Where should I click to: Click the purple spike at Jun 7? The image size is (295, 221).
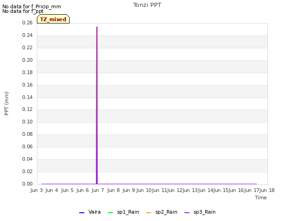pos(97,105)
